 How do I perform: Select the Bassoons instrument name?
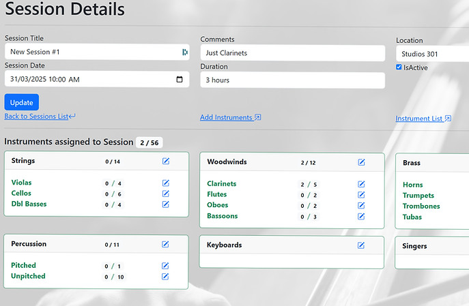223,216
